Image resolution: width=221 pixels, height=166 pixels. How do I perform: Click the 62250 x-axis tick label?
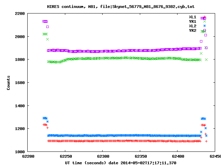pos(66,156)
